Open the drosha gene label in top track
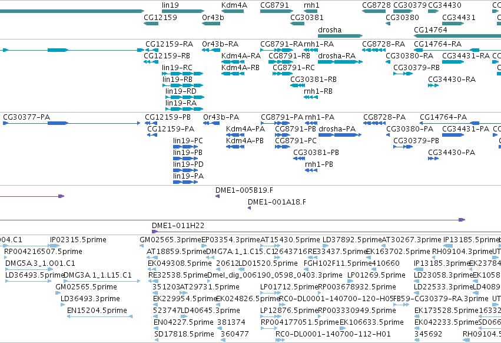The height and width of the screenshot is (343, 501). (x=330, y=29)
